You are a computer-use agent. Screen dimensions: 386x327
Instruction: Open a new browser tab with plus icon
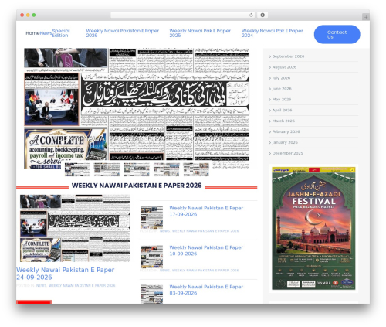(x=366, y=17)
